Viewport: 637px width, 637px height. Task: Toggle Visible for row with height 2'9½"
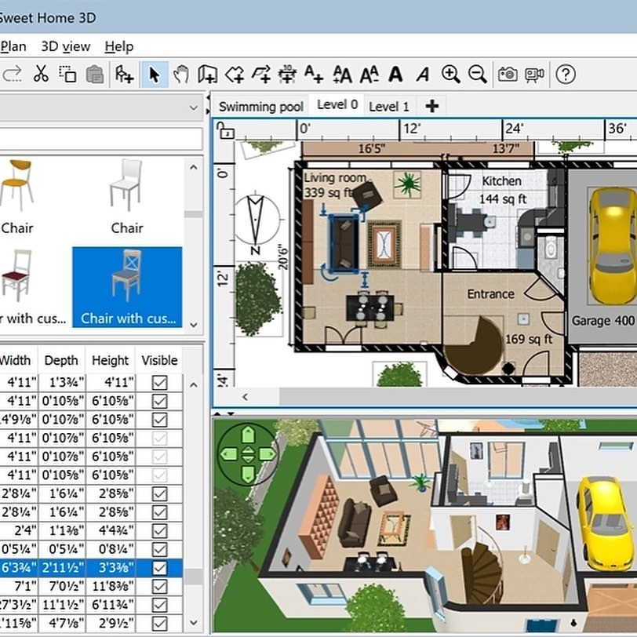pyautogui.click(x=160, y=623)
